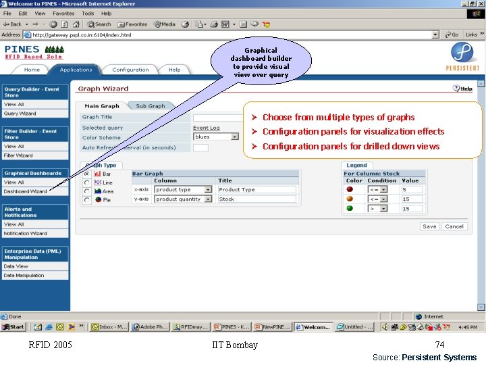
Task: Open Notification Wizard in sidebar
Action: [x=35, y=233]
